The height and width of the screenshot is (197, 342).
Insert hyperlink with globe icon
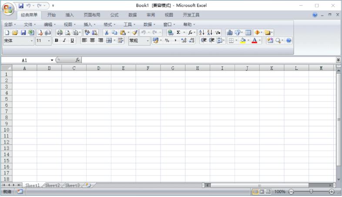pyautogui.click(x=170, y=33)
